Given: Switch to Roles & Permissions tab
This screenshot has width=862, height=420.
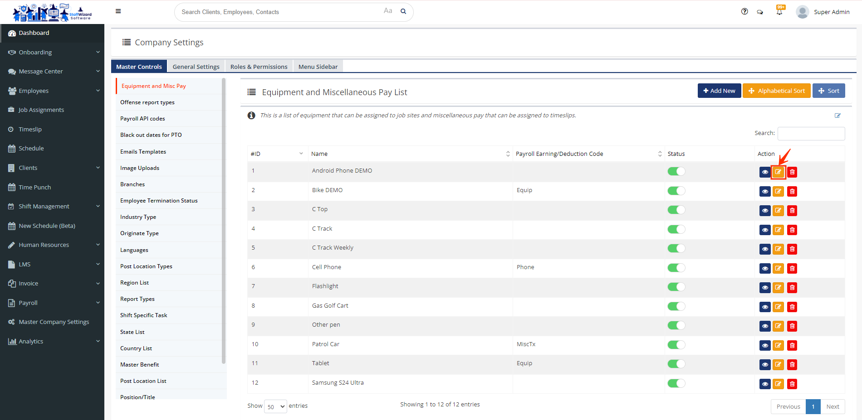Looking at the screenshot, I should click(x=259, y=67).
